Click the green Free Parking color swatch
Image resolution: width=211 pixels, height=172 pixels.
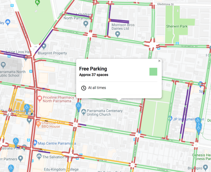(x=153, y=72)
